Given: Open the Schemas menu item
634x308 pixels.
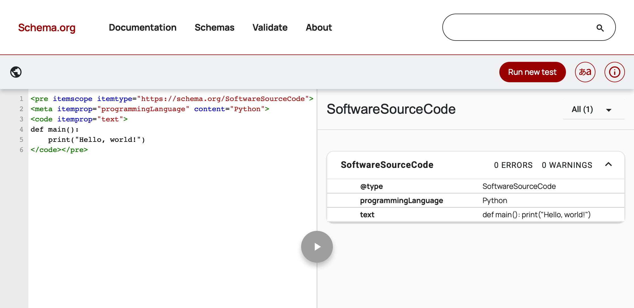Looking at the screenshot, I should coord(214,28).
